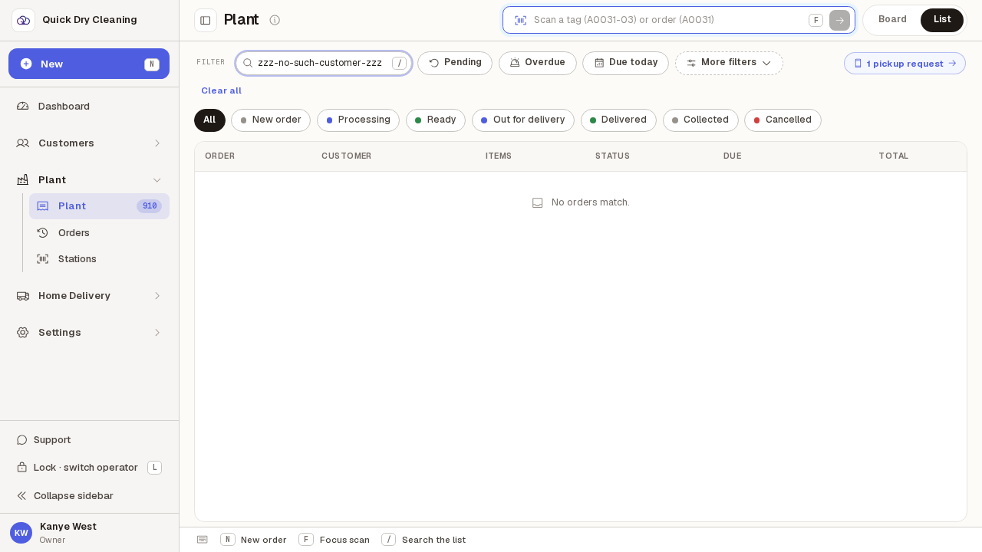Select the Cancelled status tab
Viewport: 982px width, 552px height.
point(783,120)
